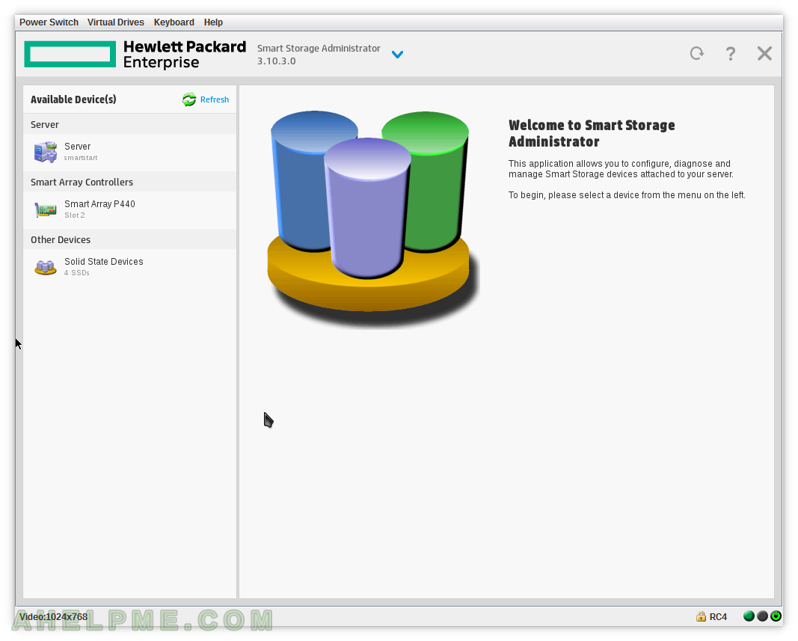
Task: Click the storage cylinders welcome graphic
Action: [373, 219]
